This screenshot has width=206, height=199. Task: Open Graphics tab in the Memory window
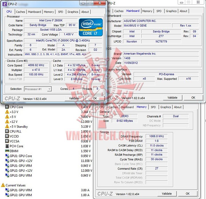[166, 107]
